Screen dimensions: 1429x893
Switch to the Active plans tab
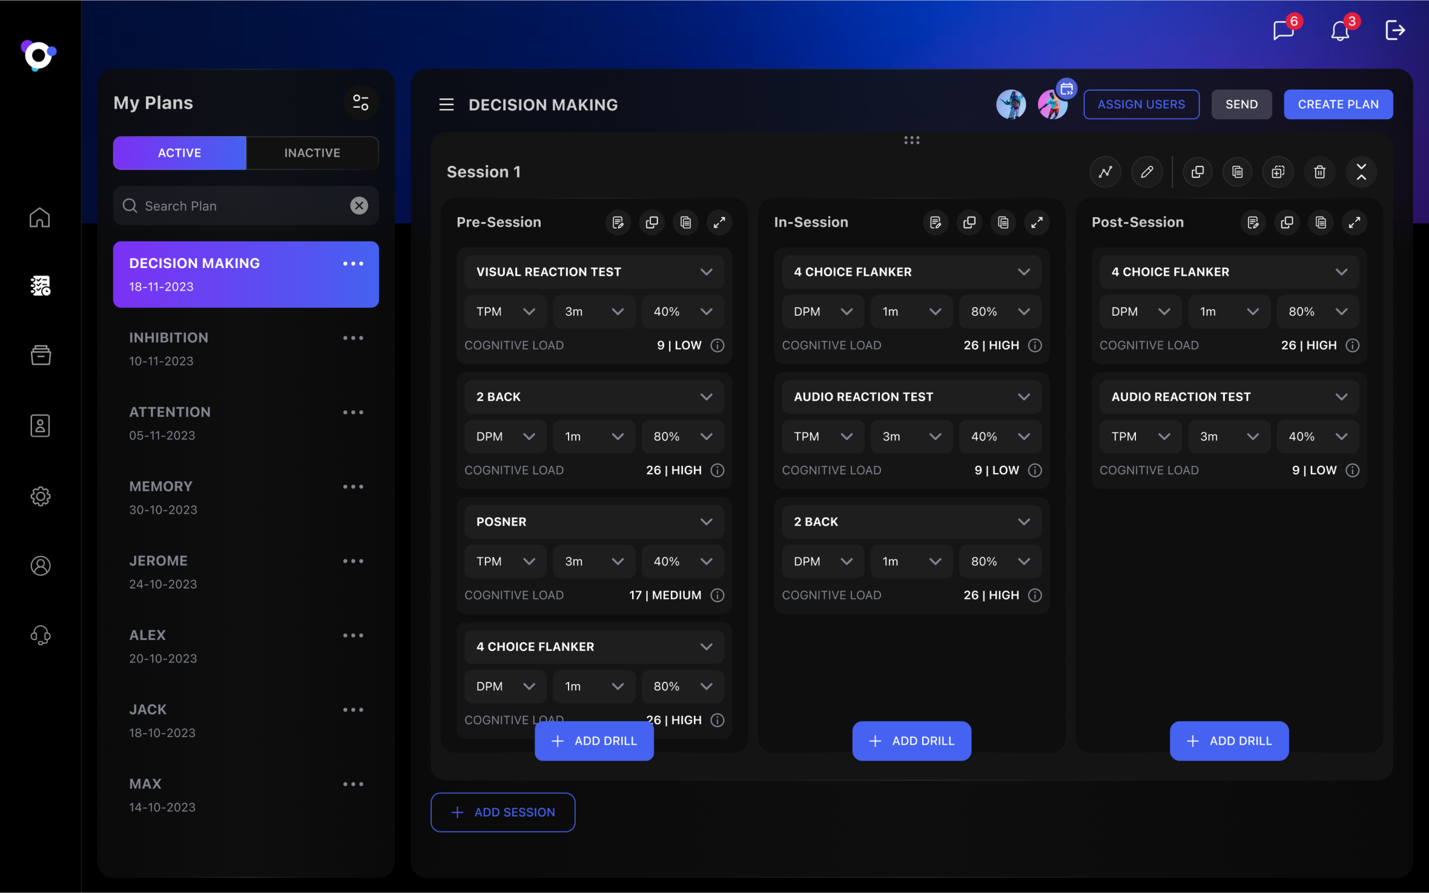point(179,153)
